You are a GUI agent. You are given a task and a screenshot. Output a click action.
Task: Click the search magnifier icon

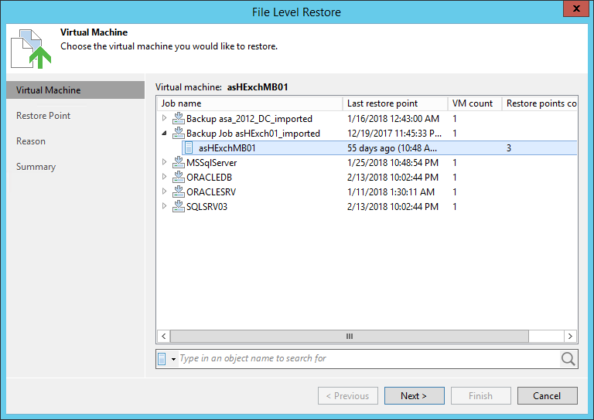pyautogui.click(x=568, y=359)
